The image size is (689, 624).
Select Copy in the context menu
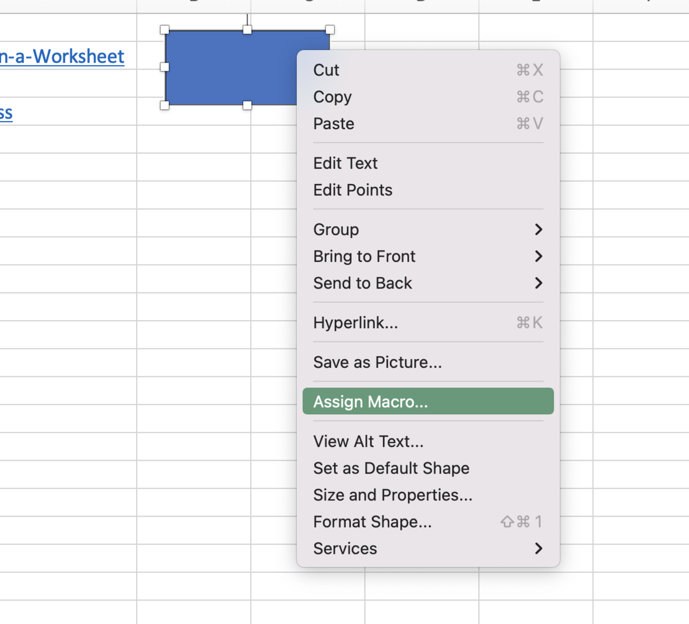(428, 97)
